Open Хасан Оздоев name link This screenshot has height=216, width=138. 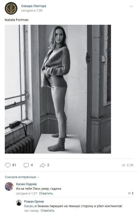pos(26,184)
